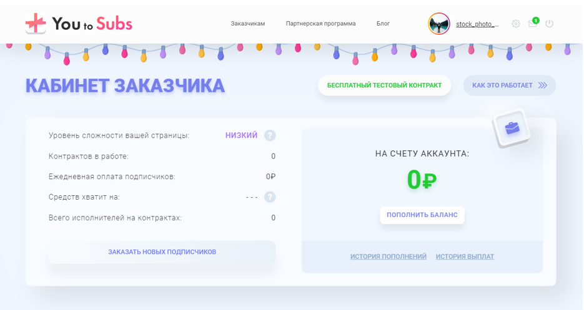Open account settings gear icon
The width and height of the screenshot is (584, 310).
point(516,24)
